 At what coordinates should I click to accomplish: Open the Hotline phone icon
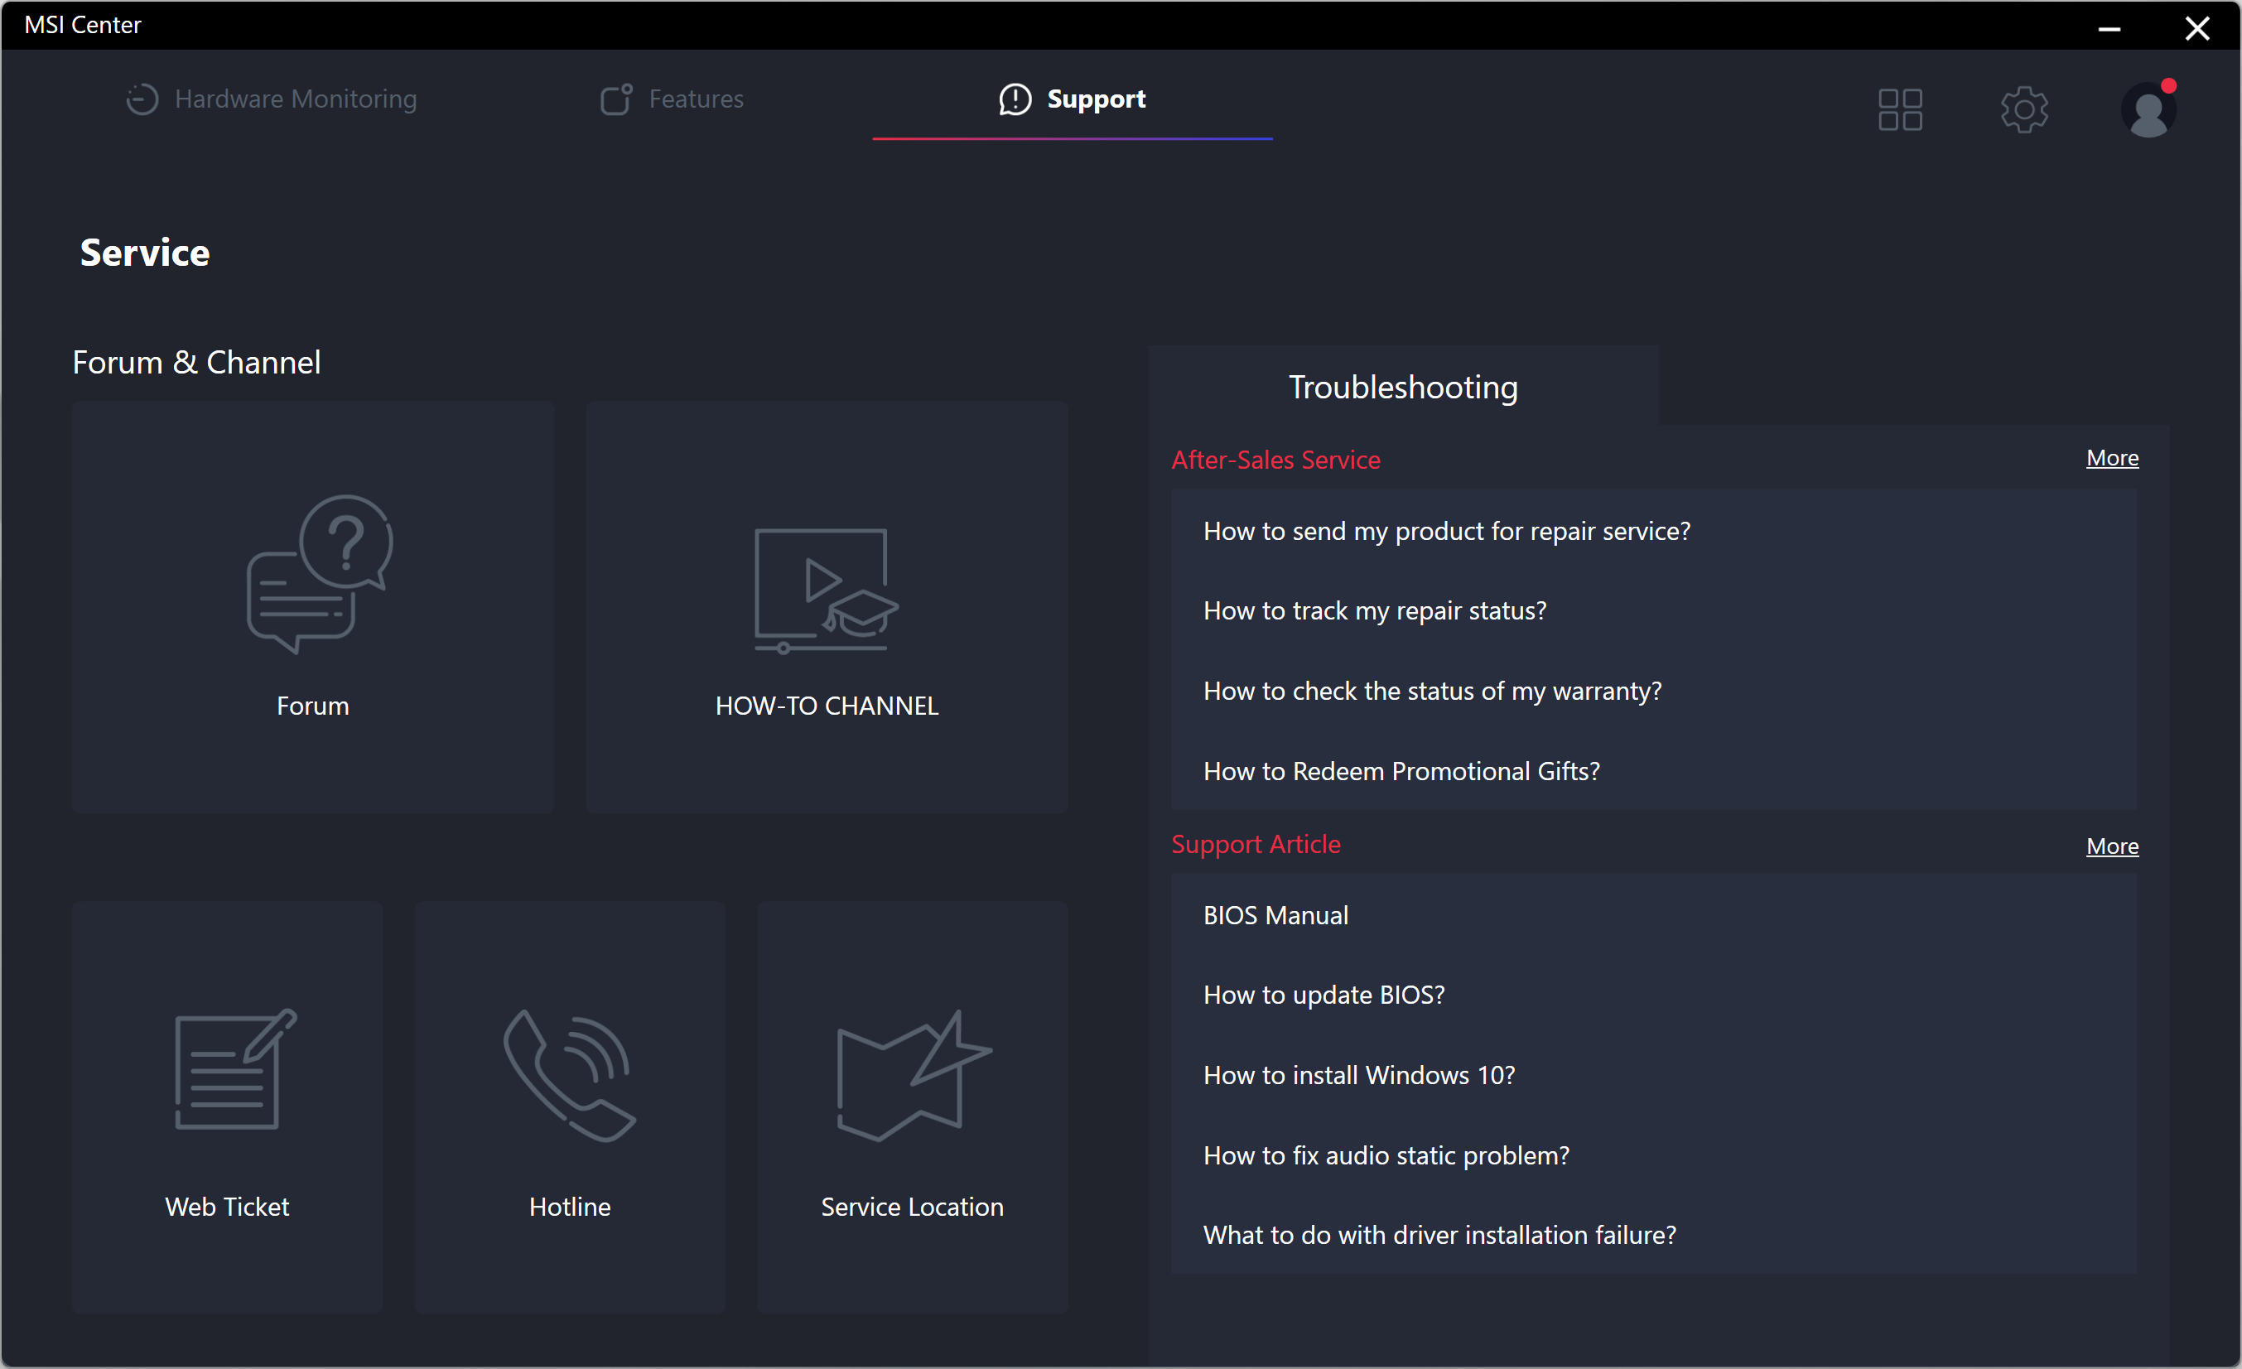570,1074
